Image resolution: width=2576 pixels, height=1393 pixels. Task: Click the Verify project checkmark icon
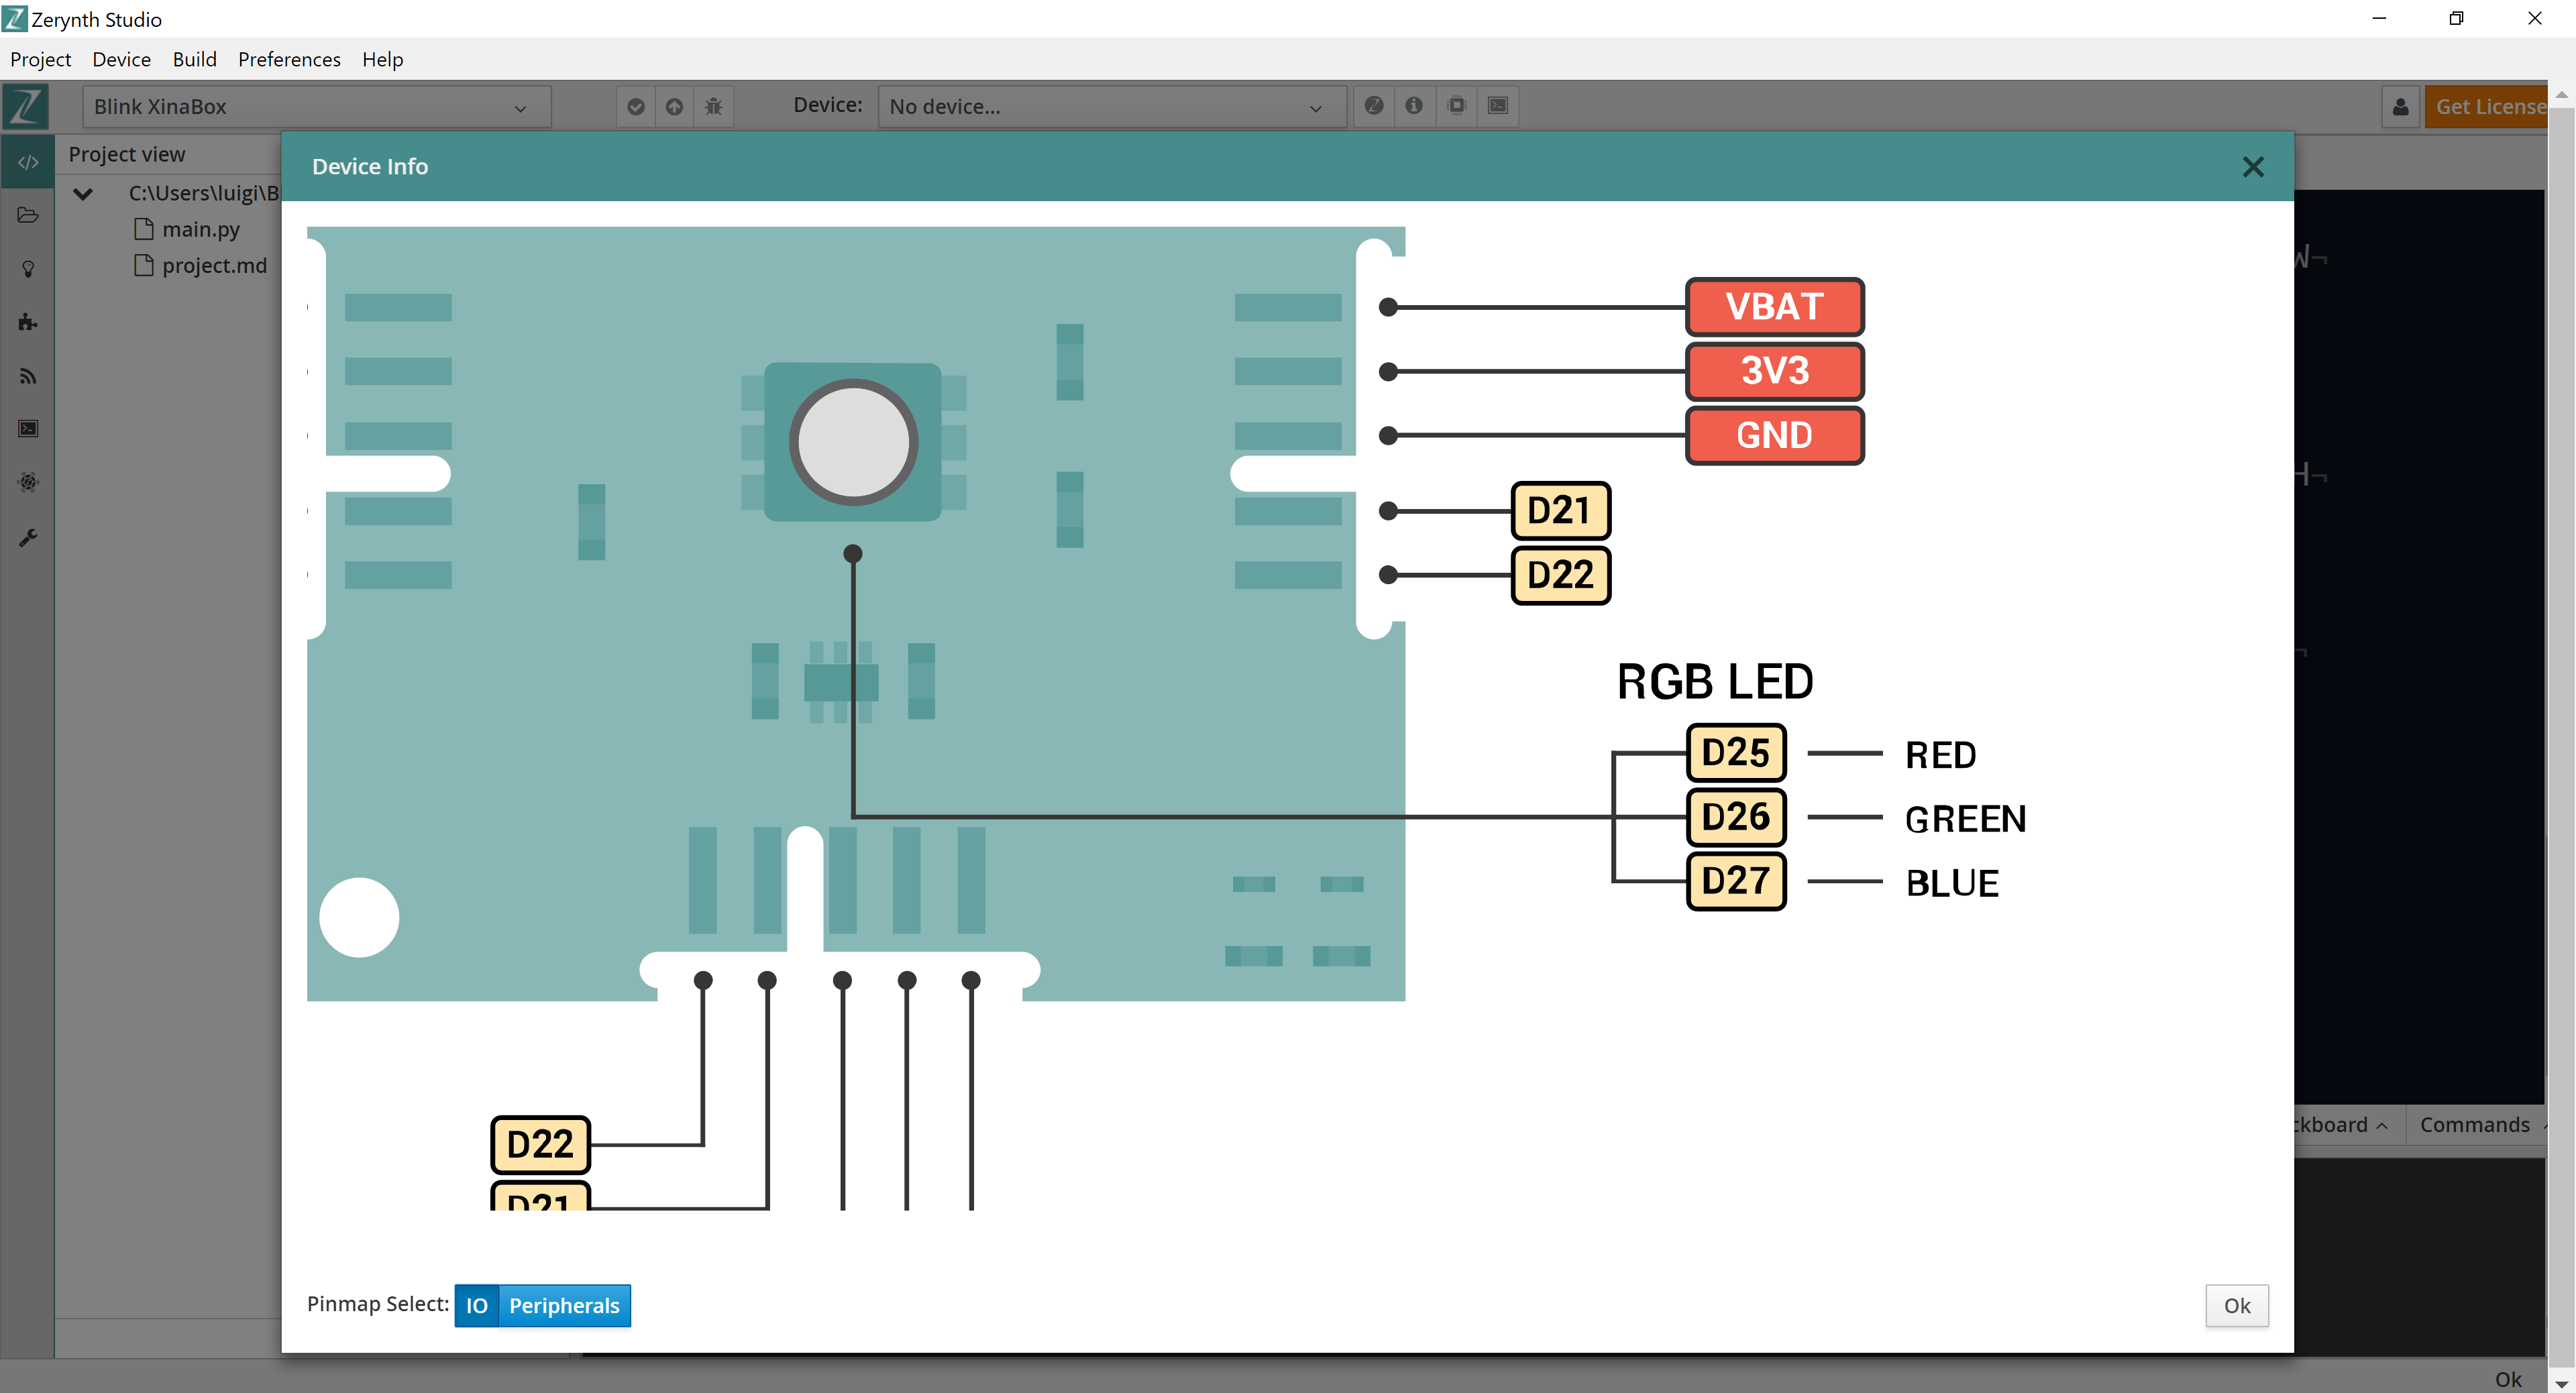pos(636,106)
